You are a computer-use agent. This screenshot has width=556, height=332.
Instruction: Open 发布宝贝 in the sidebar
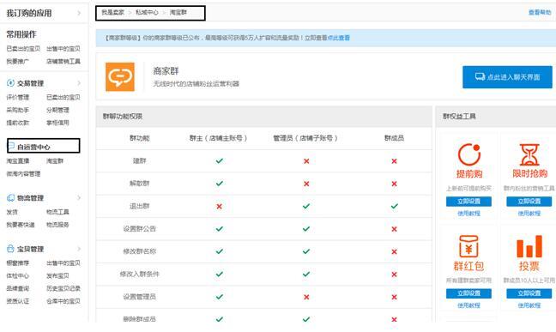(57, 275)
